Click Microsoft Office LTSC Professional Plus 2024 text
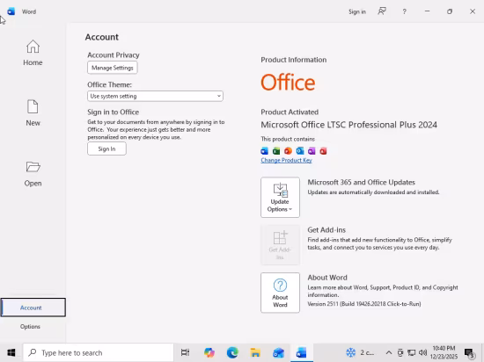Image resolution: width=484 pixels, height=362 pixels. click(x=348, y=125)
